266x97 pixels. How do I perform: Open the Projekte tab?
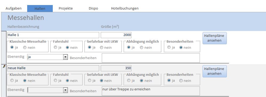coord(66,8)
